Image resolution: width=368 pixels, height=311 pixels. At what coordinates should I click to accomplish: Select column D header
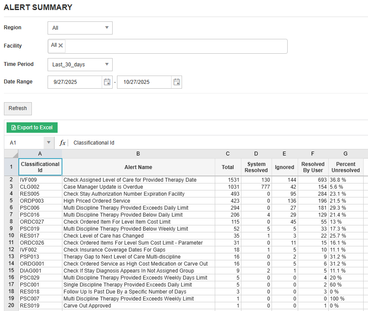coord(256,154)
